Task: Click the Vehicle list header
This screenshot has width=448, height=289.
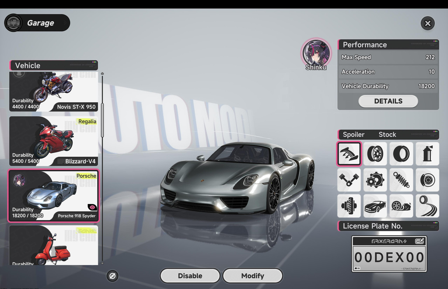Action: tap(54, 65)
